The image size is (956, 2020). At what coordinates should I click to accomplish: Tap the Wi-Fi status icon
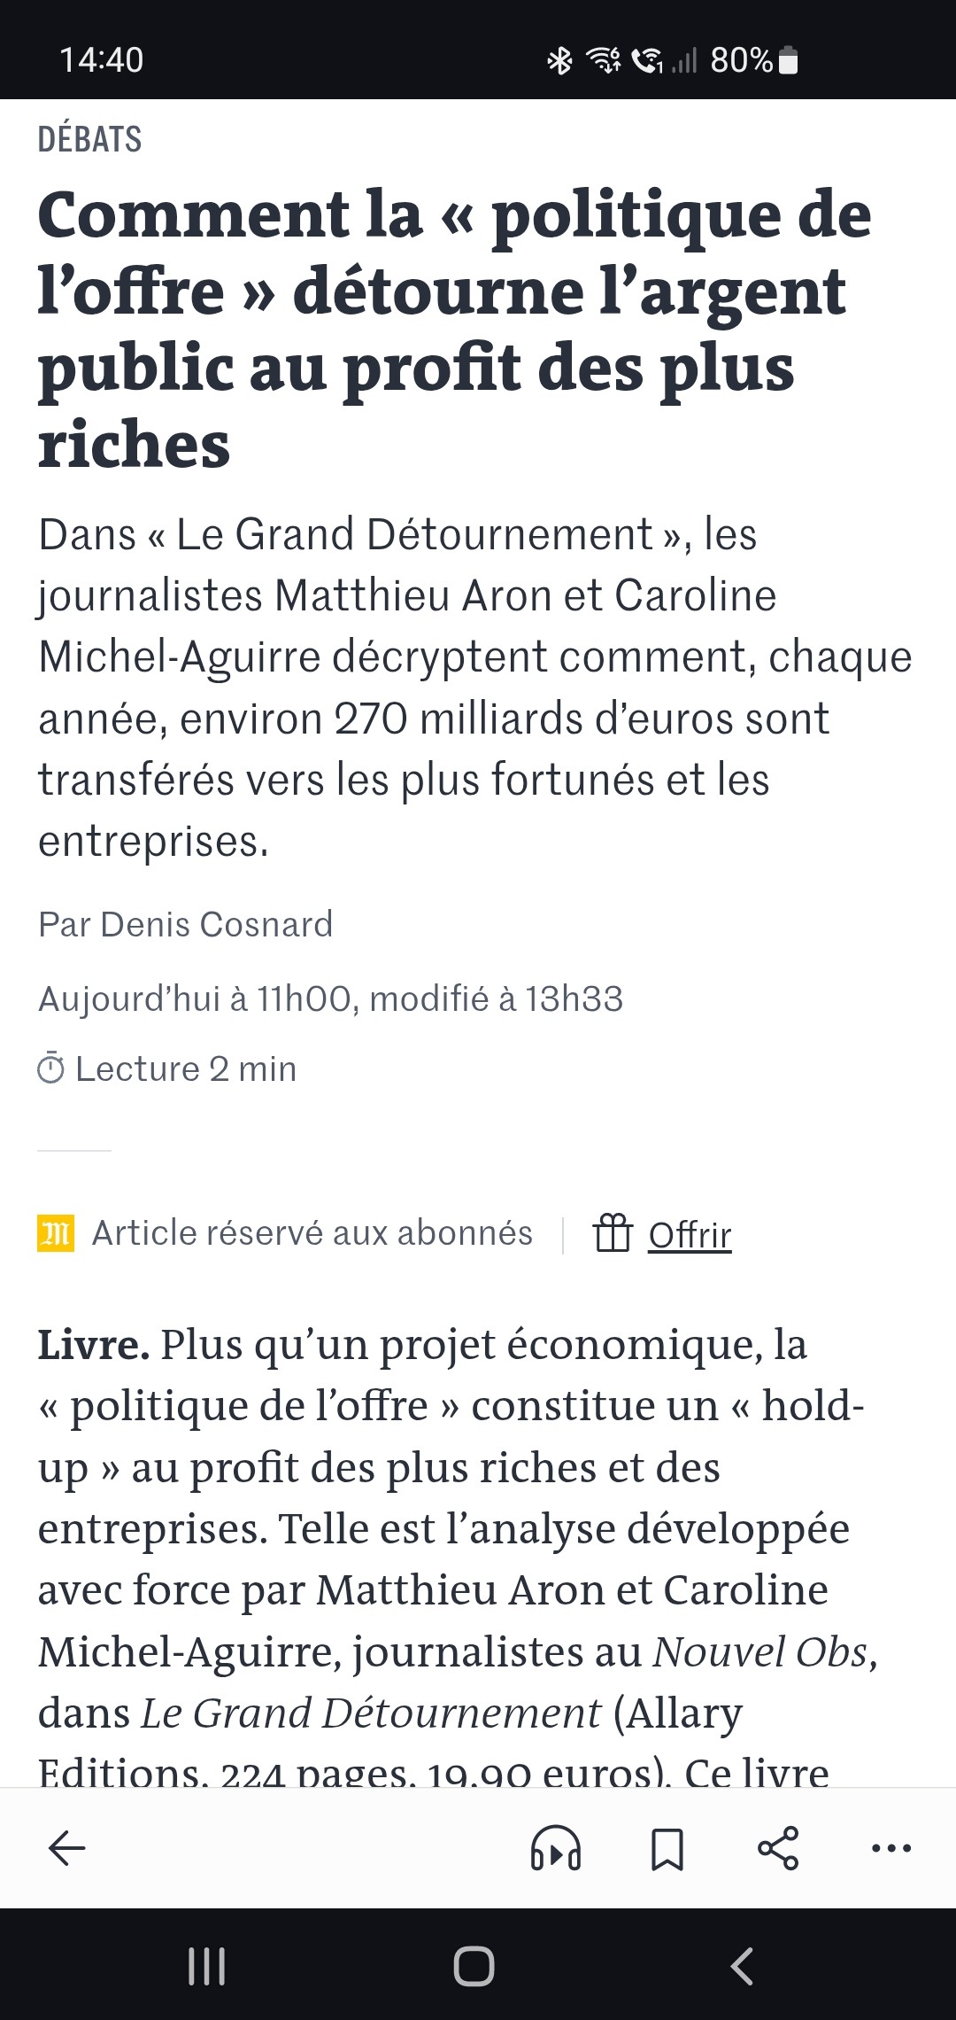pos(603,60)
